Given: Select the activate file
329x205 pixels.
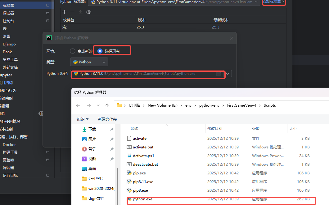Looking at the screenshot, I should pos(140,138).
